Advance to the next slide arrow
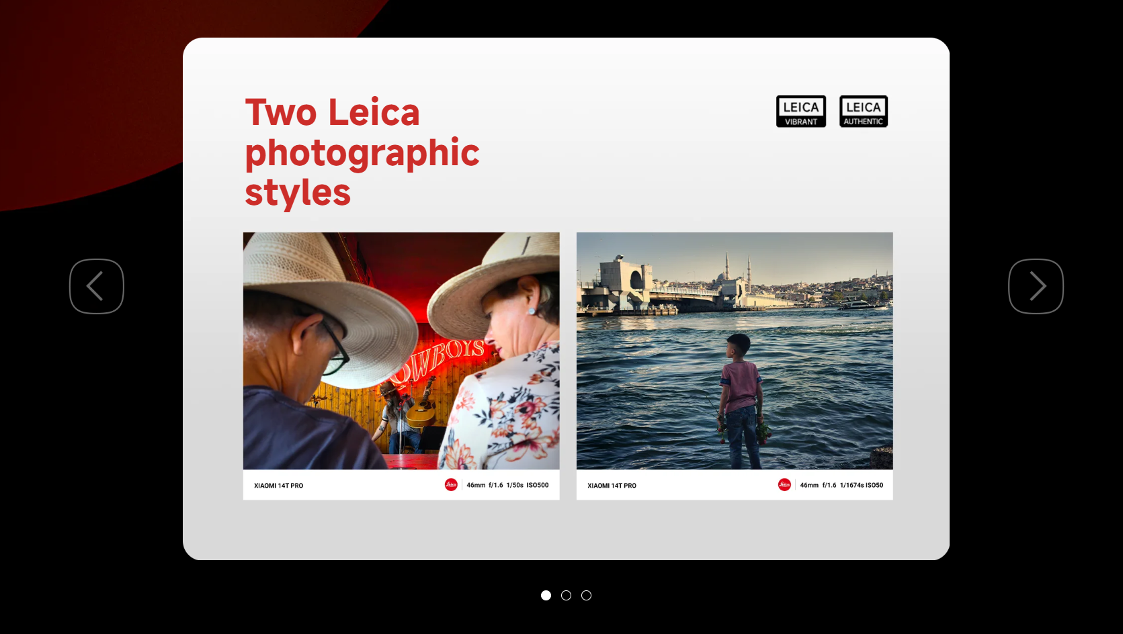 1036,286
